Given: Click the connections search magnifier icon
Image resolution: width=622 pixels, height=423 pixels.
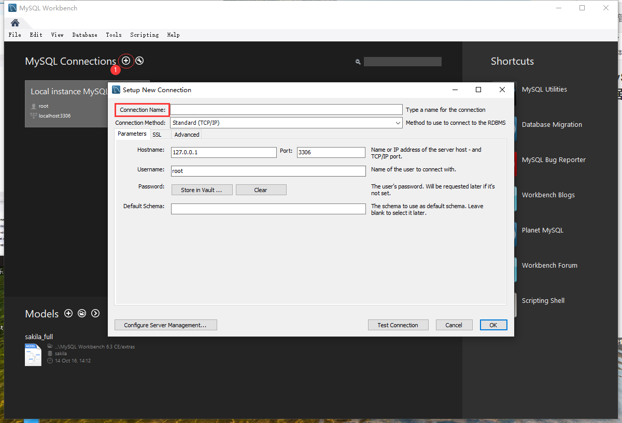Looking at the screenshot, I should click(358, 62).
